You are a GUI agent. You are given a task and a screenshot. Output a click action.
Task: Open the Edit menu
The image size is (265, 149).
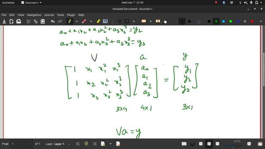tap(12, 15)
